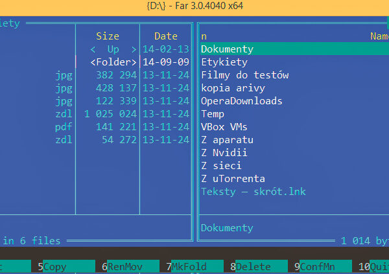Click the Size column header
389x274 pixels.
[108, 36]
